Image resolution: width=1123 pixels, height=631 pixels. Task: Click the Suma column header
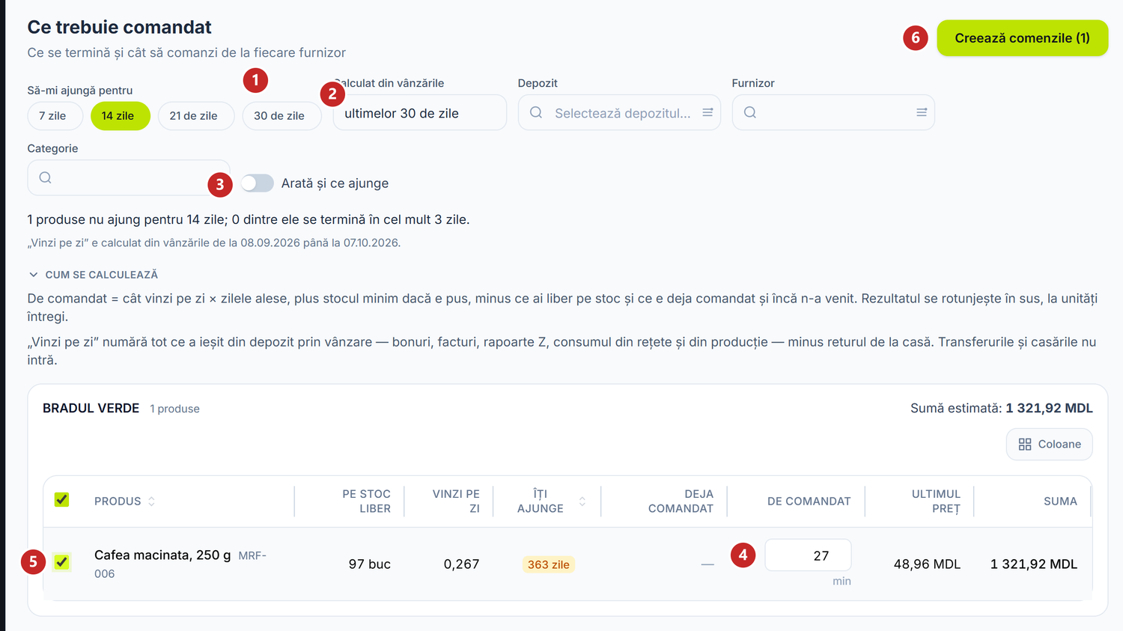coord(1060,502)
